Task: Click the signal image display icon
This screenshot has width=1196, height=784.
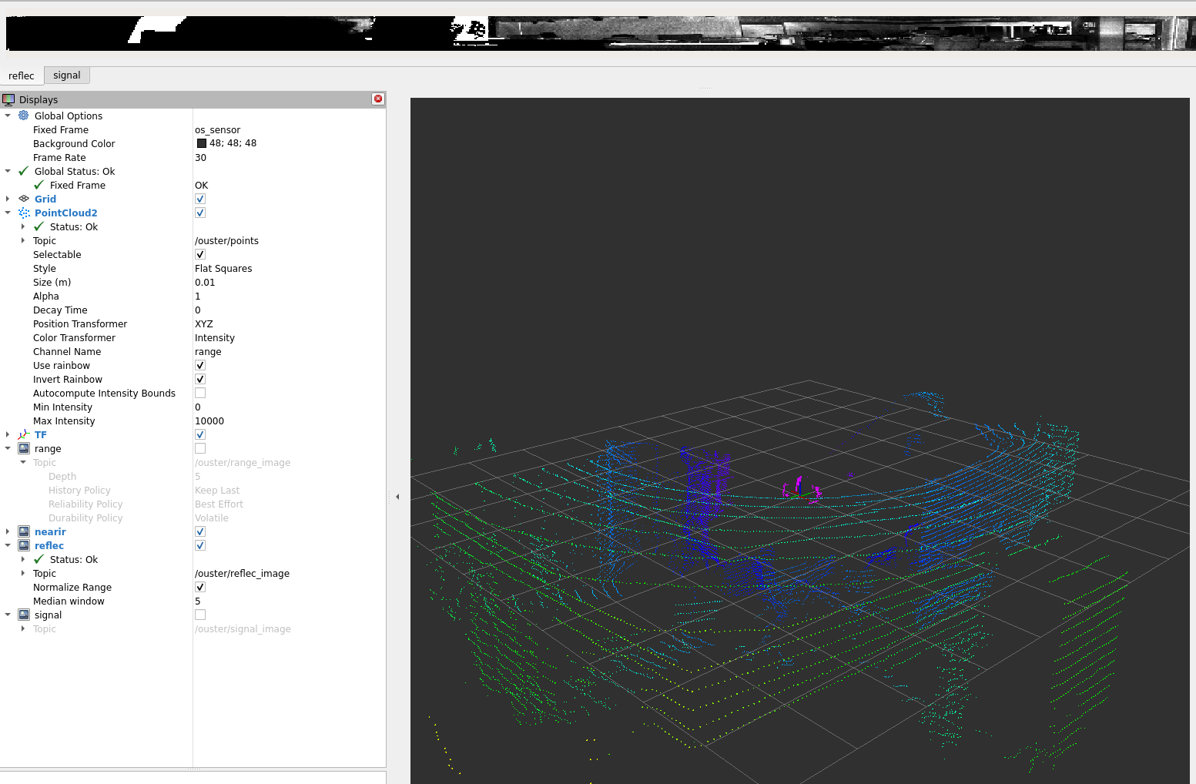Action: click(x=24, y=615)
